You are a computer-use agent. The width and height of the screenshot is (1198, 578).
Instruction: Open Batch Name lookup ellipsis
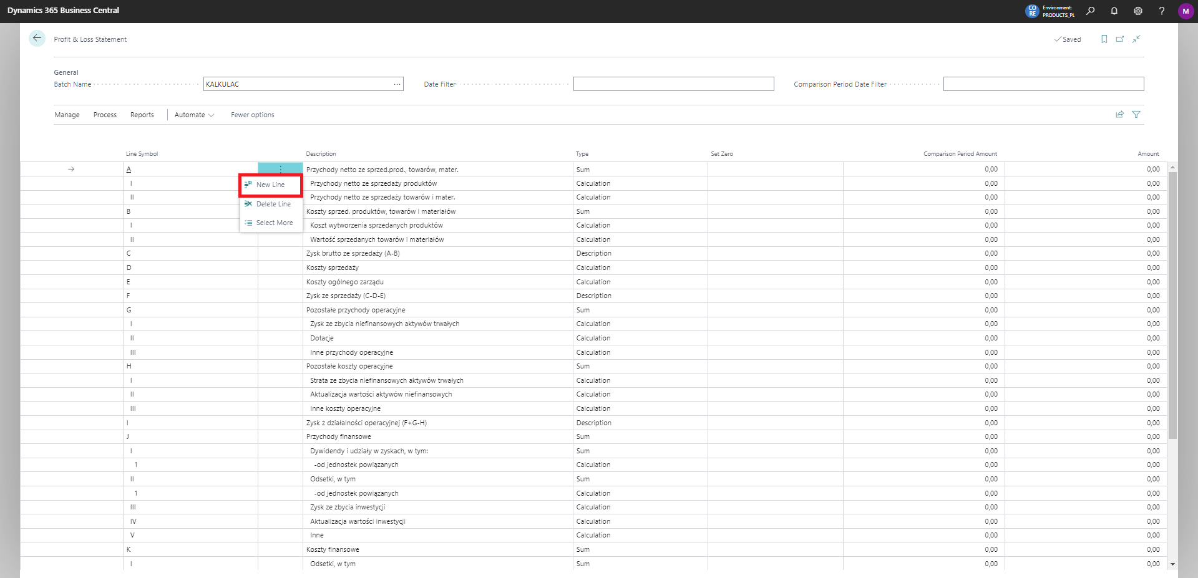point(397,84)
